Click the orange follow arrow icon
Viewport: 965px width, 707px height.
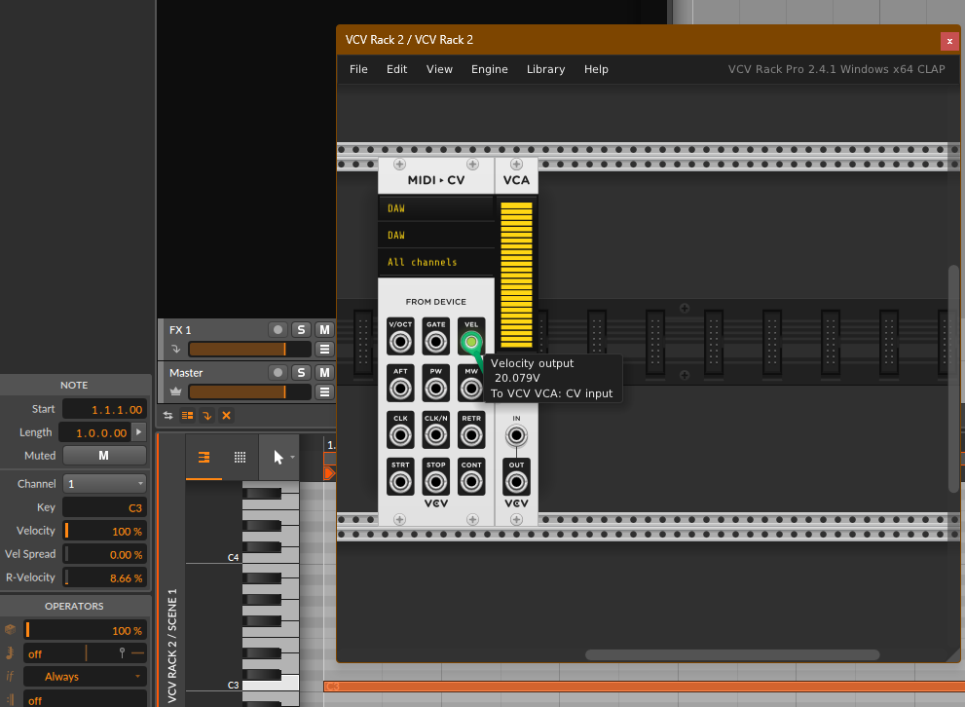[x=207, y=416]
